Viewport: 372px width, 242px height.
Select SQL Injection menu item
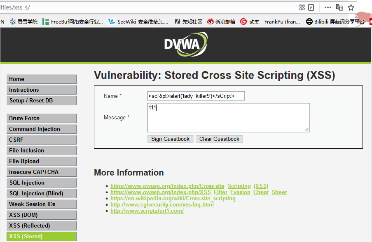tap(42, 183)
